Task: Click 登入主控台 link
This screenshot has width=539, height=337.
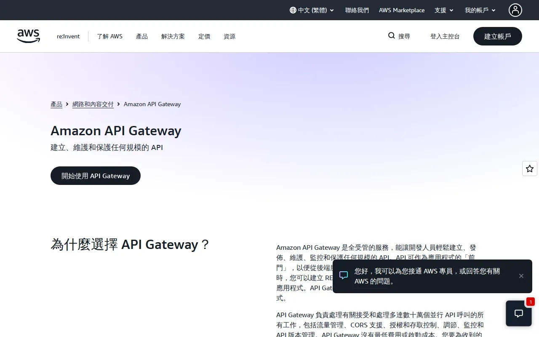Action: tap(445, 36)
